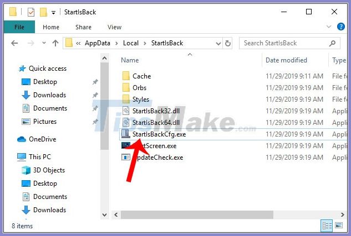The image size is (351, 236).
Task: Click the Refresh icon beside address bar
Action: 228,43
